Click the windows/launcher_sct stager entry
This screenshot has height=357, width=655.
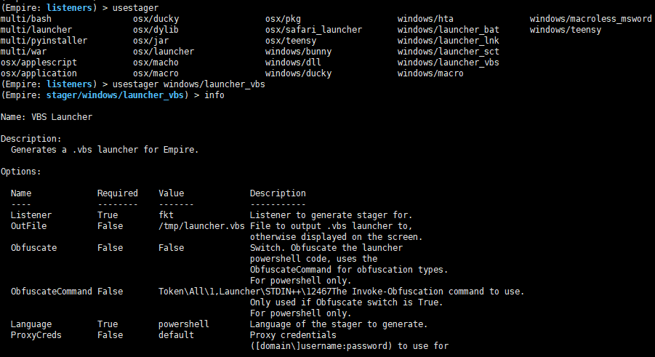tap(449, 52)
